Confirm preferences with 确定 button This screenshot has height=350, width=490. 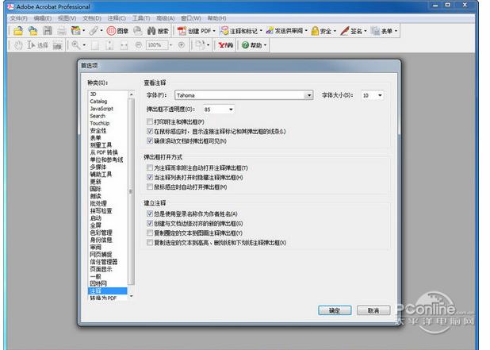(335, 310)
